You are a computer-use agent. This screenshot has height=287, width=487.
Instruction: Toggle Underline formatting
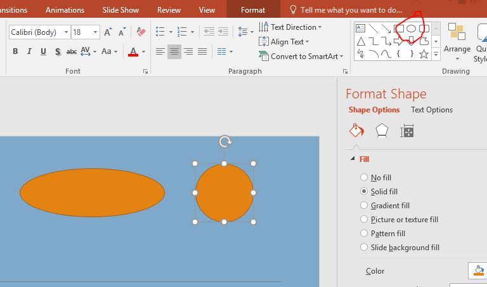pos(44,51)
